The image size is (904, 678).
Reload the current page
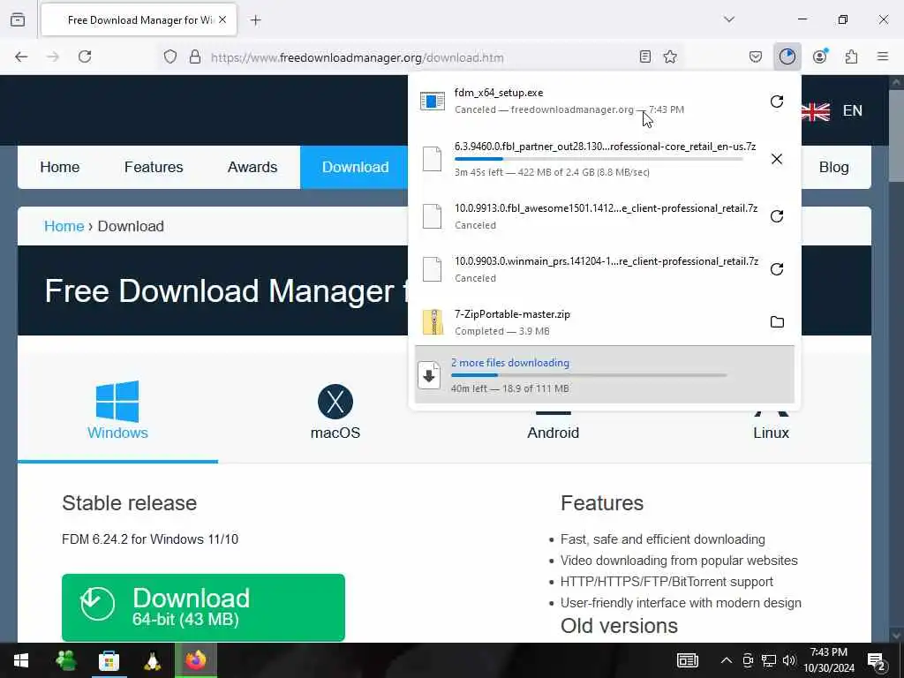(85, 56)
